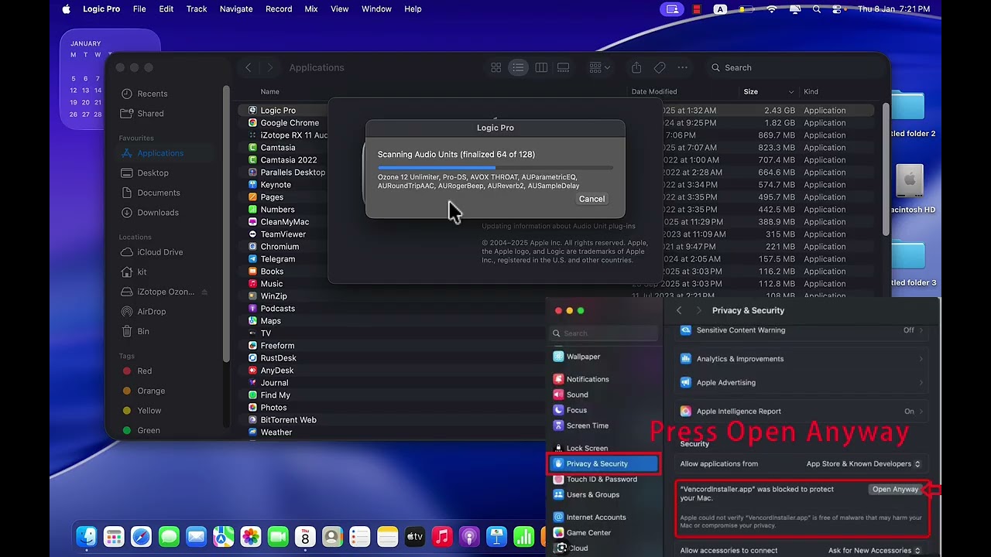The image size is (991, 557).
Task: Open the Mix menu in menu bar
Action: 311,9
